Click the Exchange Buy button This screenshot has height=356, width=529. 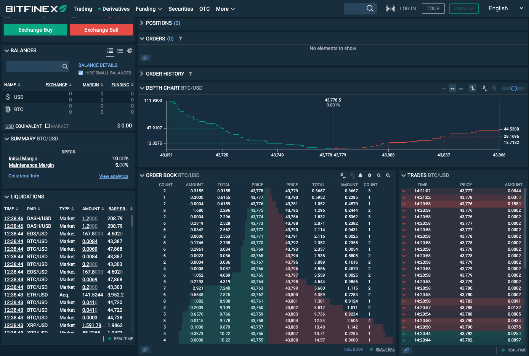[35, 30]
